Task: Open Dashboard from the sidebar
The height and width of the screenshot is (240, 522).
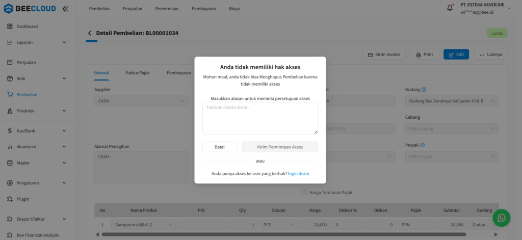Action: [27, 26]
